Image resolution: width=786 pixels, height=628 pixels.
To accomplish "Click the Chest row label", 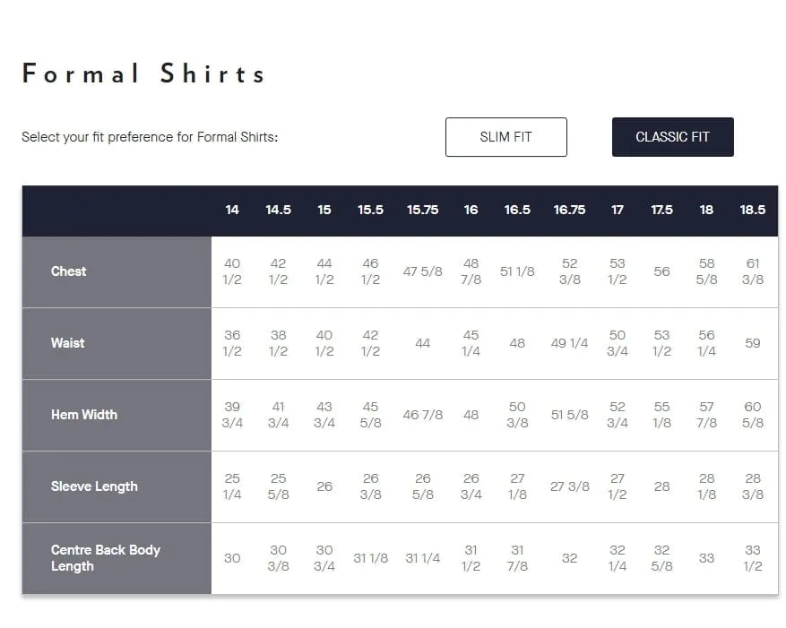I will pyautogui.click(x=68, y=271).
